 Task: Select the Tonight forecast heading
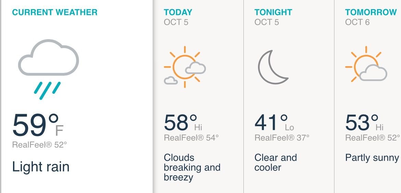tap(273, 12)
